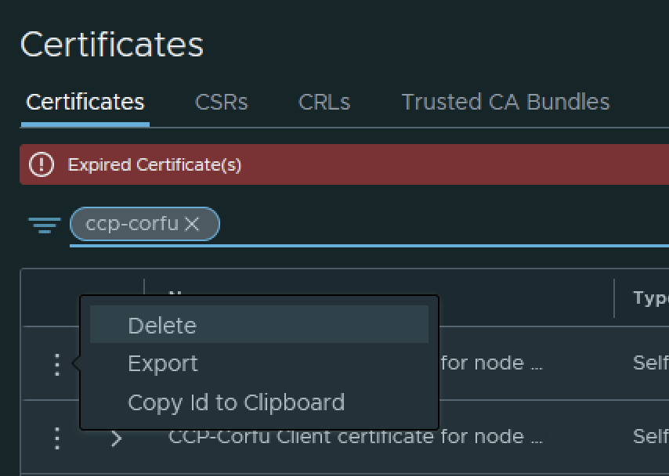Click the ccp-corfu filter chip
Screen dimensions: 669x476
145,223
